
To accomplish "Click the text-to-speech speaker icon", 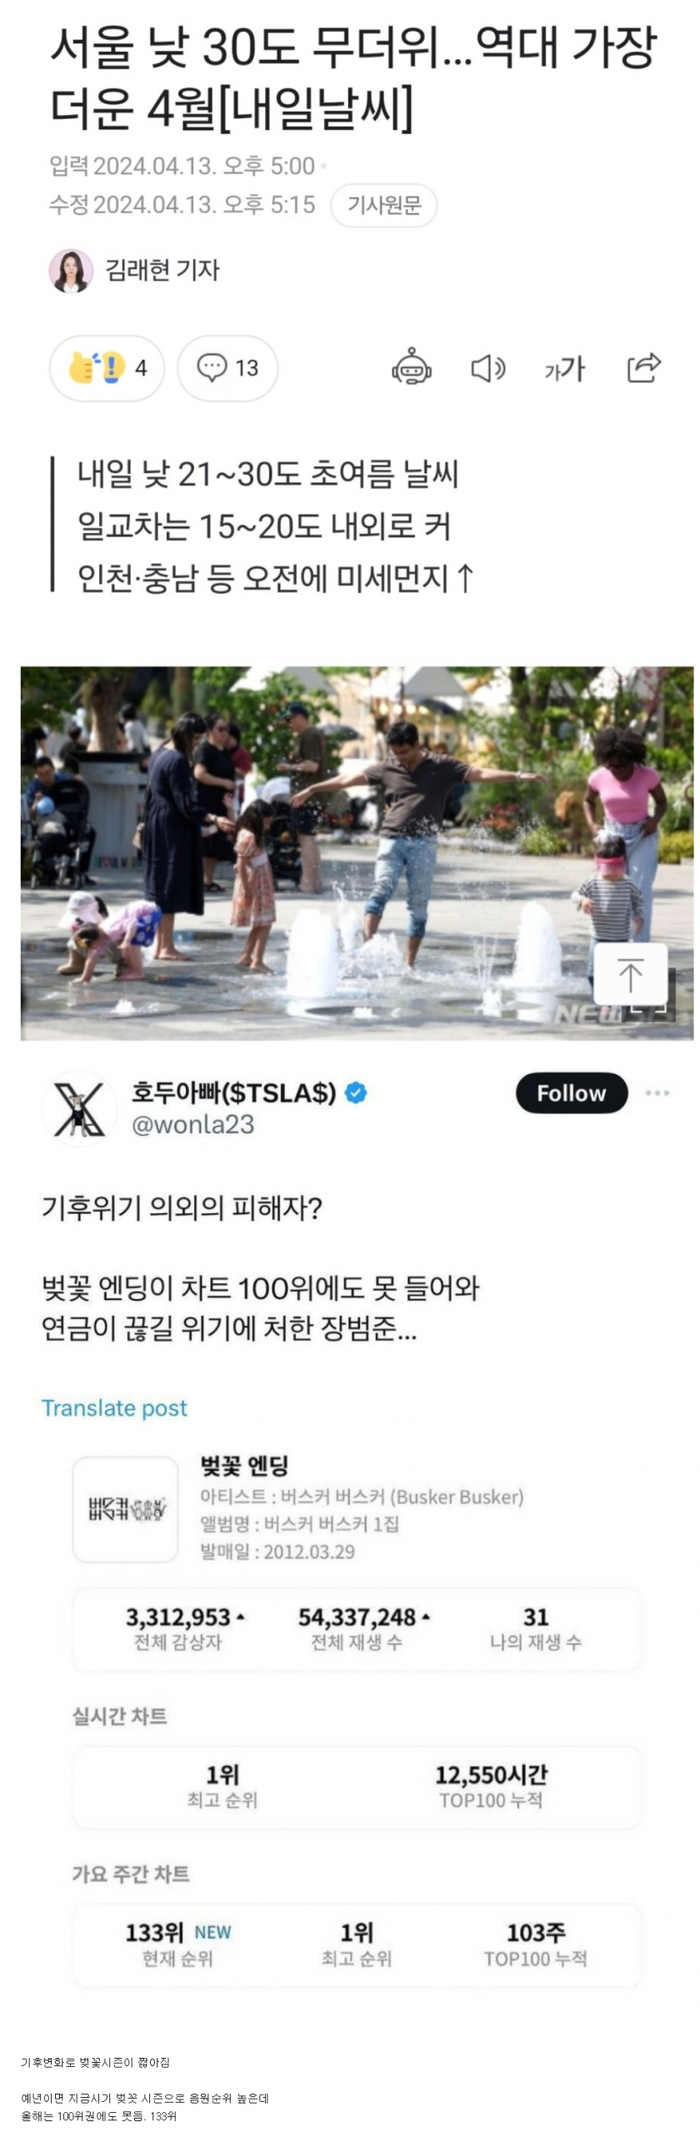I will click(487, 367).
